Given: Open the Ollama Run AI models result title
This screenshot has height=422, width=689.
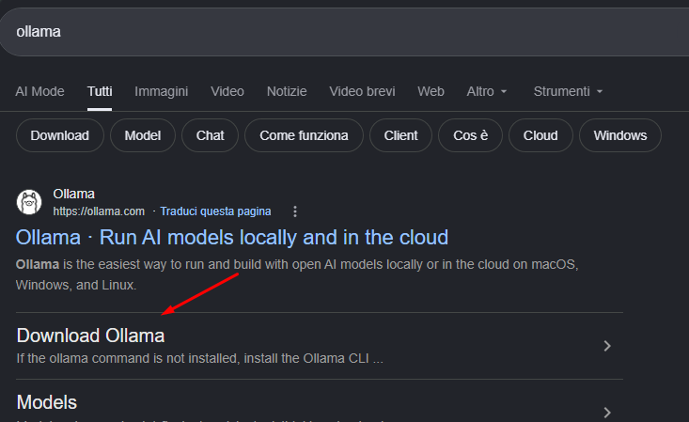Looking at the screenshot, I should pos(232,238).
